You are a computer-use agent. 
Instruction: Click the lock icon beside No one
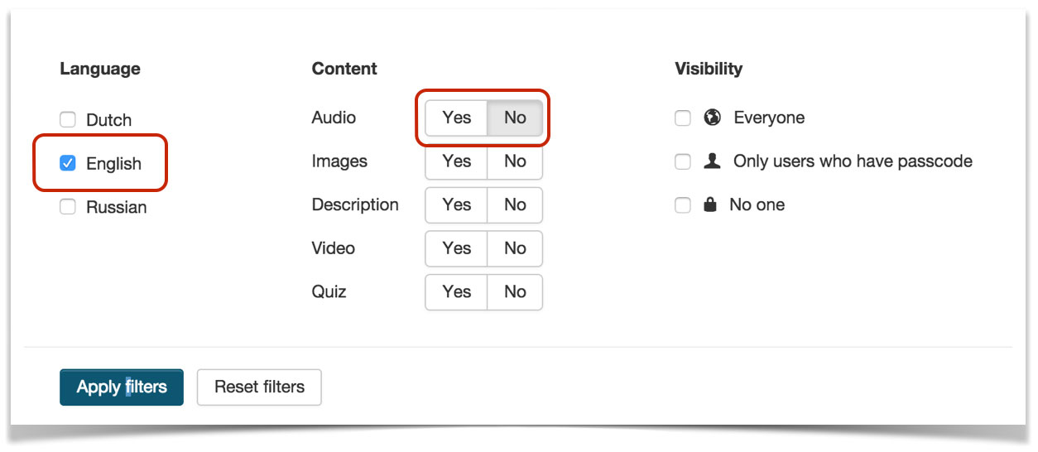(x=709, y=204)
